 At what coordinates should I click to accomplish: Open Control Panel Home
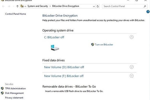click(x=15, y=14)
